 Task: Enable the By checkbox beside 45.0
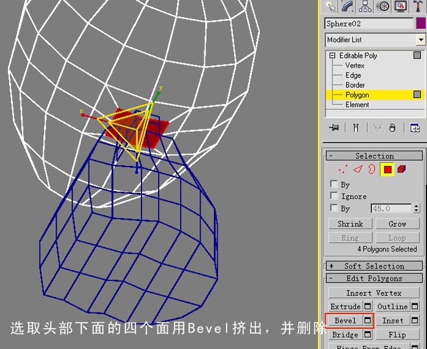[334, 208]
